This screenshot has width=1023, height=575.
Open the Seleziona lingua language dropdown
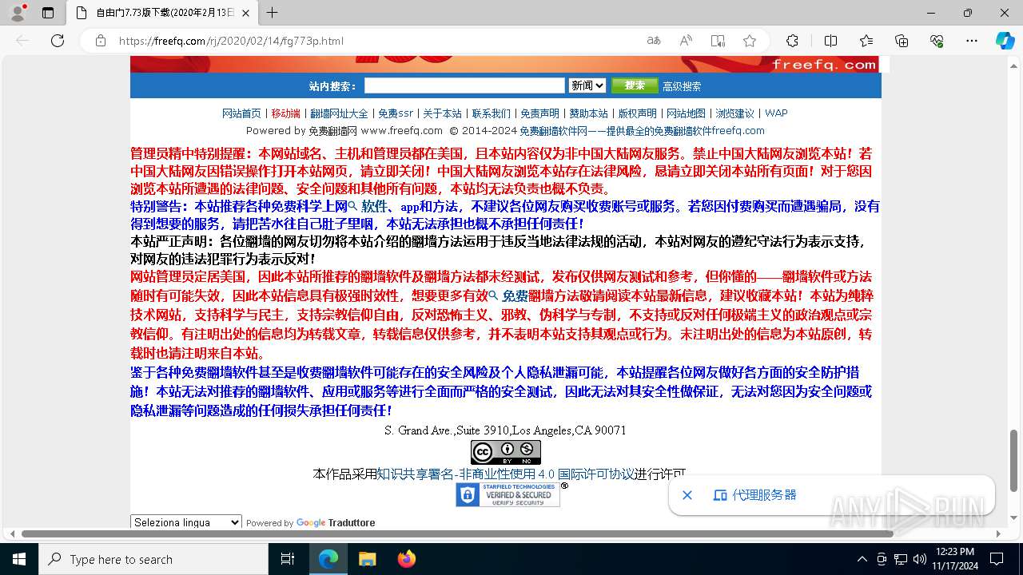point(186,522)
